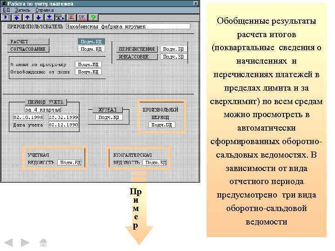Click the ПРИРОДОПОЛЬЗОВАТЕЛЬ name field
The height and width of the screenshot is (251, 335).
coord(128,26)
